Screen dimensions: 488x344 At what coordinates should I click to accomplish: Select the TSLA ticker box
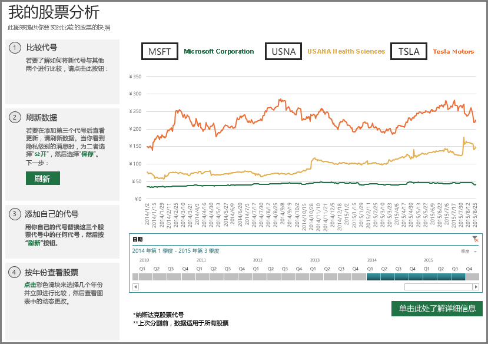click(409, 51)
